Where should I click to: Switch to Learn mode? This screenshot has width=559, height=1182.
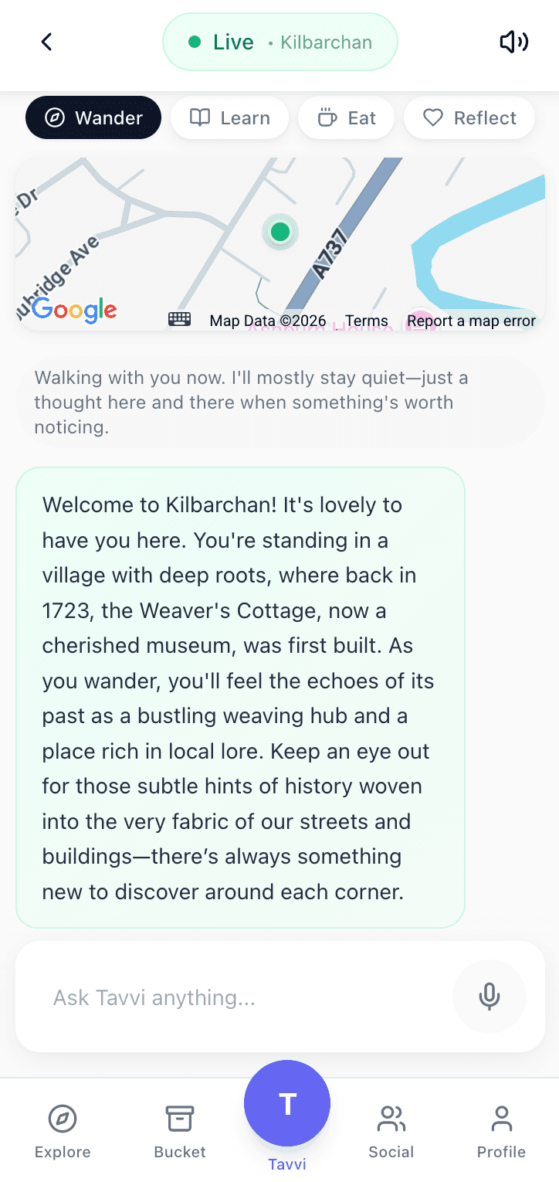(229, 117)
